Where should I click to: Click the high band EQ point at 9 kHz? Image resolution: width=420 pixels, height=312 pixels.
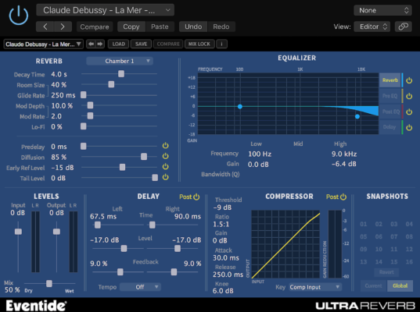357,116
